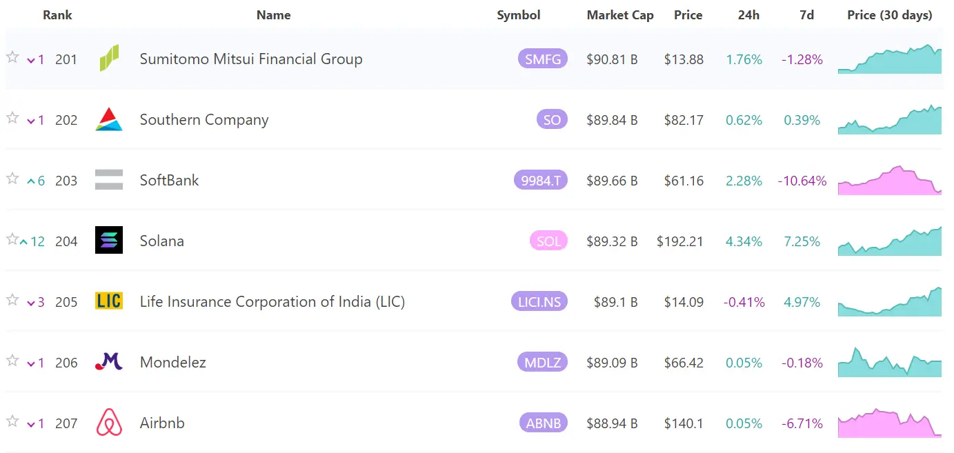The width and height of the screenshot is (954, 453).
Task: Toggle favorite star for Solana
Action: pos(12,239)
